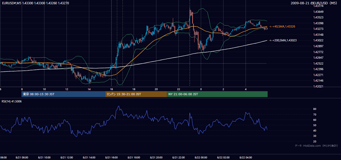Click hour label 14 under the price chart
The image size is (341, 160).
[x=89, y=89]
